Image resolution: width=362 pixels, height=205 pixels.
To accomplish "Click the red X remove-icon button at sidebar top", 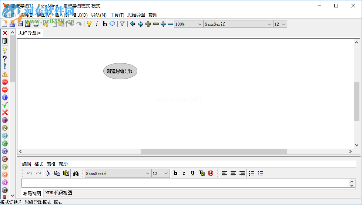I will [x=5, y=33].
